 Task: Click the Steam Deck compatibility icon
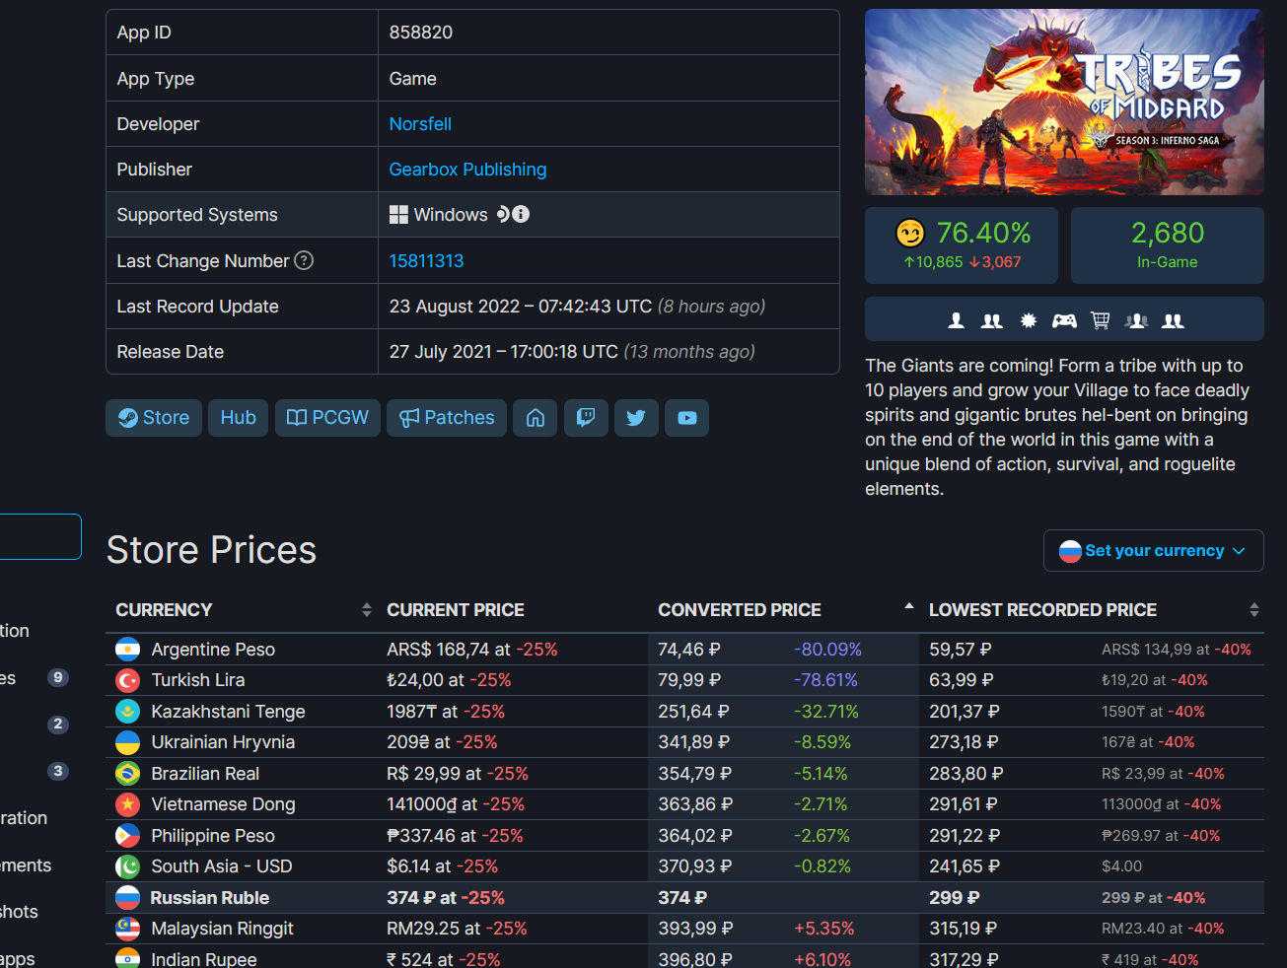pyautogui.click(x=503, y=214)
